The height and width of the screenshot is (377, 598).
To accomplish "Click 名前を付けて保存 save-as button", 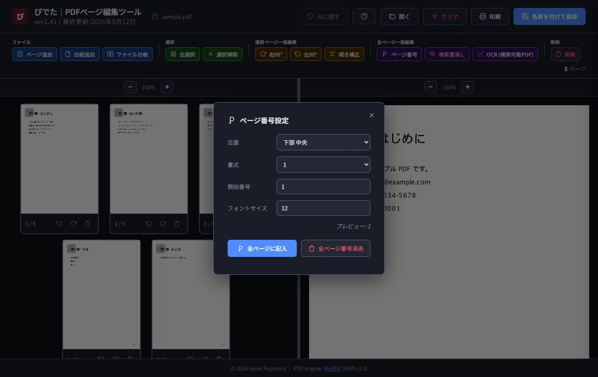I will 549,16.
